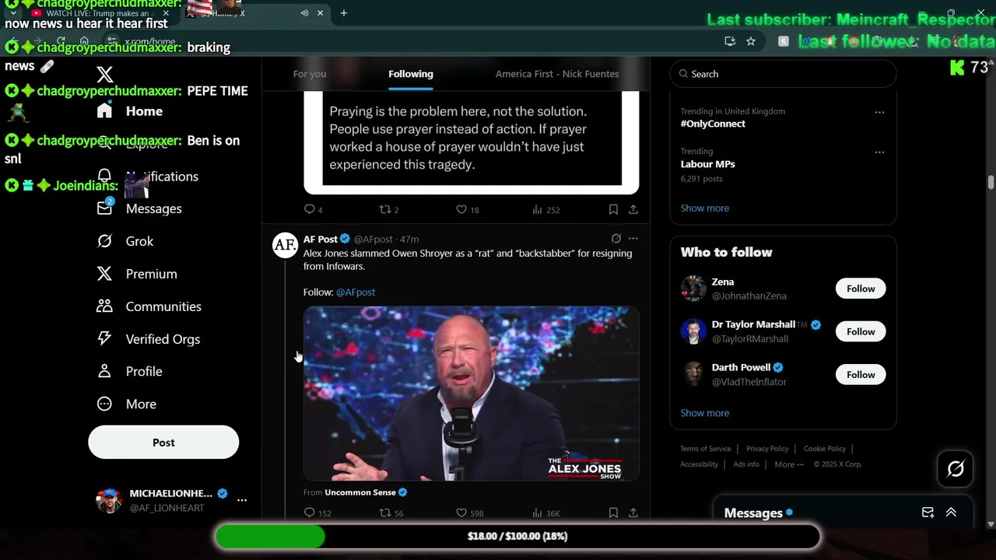
Task: View AF Post tweet 36K views
Action: point(546,513)
